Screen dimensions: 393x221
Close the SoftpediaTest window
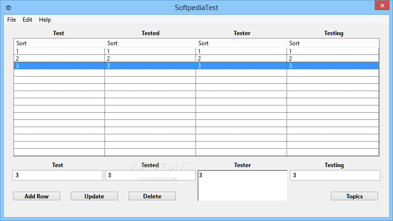[x=382, y=5]
